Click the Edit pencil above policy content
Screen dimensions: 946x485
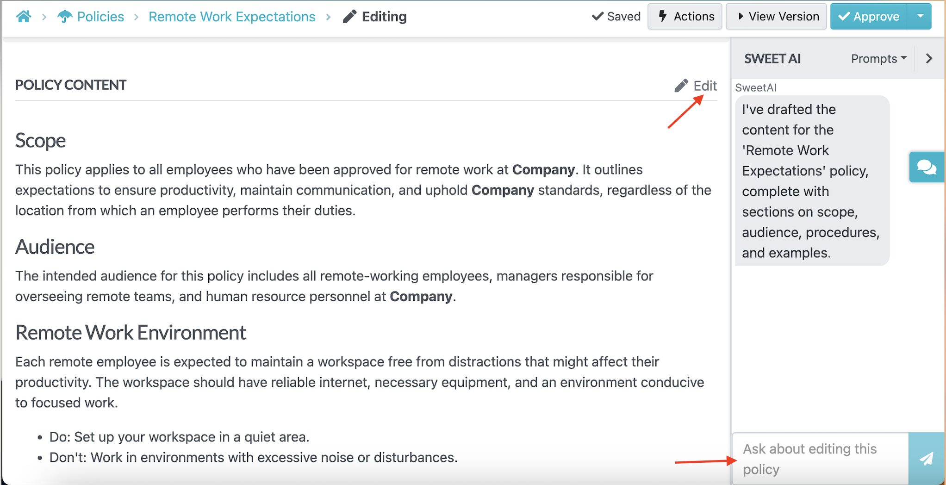tap(681, 85)
